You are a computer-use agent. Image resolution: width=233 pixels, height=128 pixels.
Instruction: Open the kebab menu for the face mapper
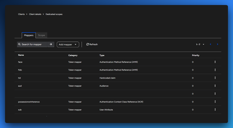tap(215, 62)
